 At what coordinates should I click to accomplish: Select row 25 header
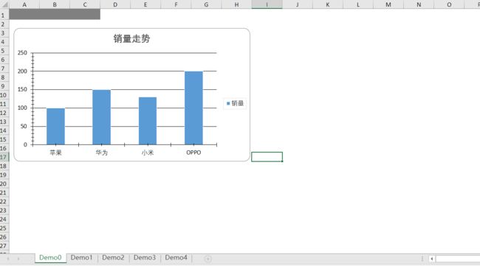point(4,228)
